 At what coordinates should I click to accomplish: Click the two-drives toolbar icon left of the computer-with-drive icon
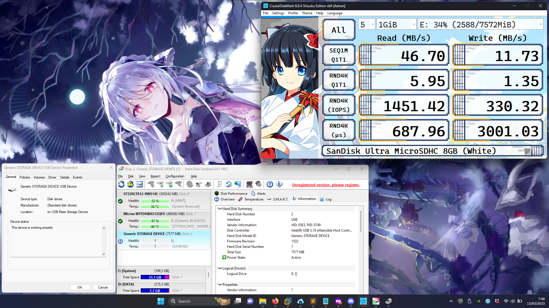199,184
